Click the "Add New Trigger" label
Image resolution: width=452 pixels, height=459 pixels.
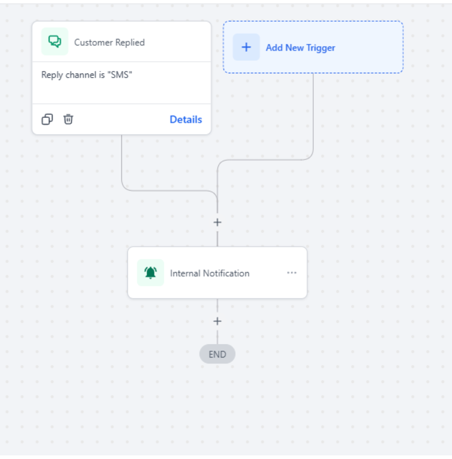pos(300,48)
